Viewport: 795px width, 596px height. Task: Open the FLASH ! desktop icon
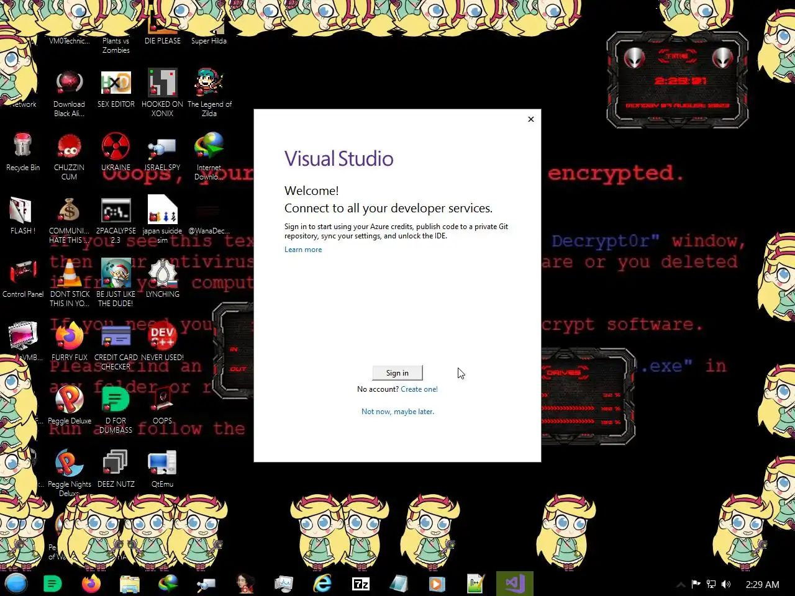point(23,215)
